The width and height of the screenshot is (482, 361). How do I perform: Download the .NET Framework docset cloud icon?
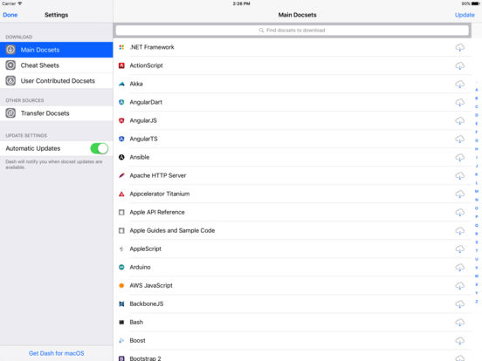point(459,47)
